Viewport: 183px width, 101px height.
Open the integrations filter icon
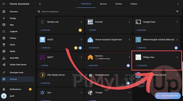coord(177,11)
